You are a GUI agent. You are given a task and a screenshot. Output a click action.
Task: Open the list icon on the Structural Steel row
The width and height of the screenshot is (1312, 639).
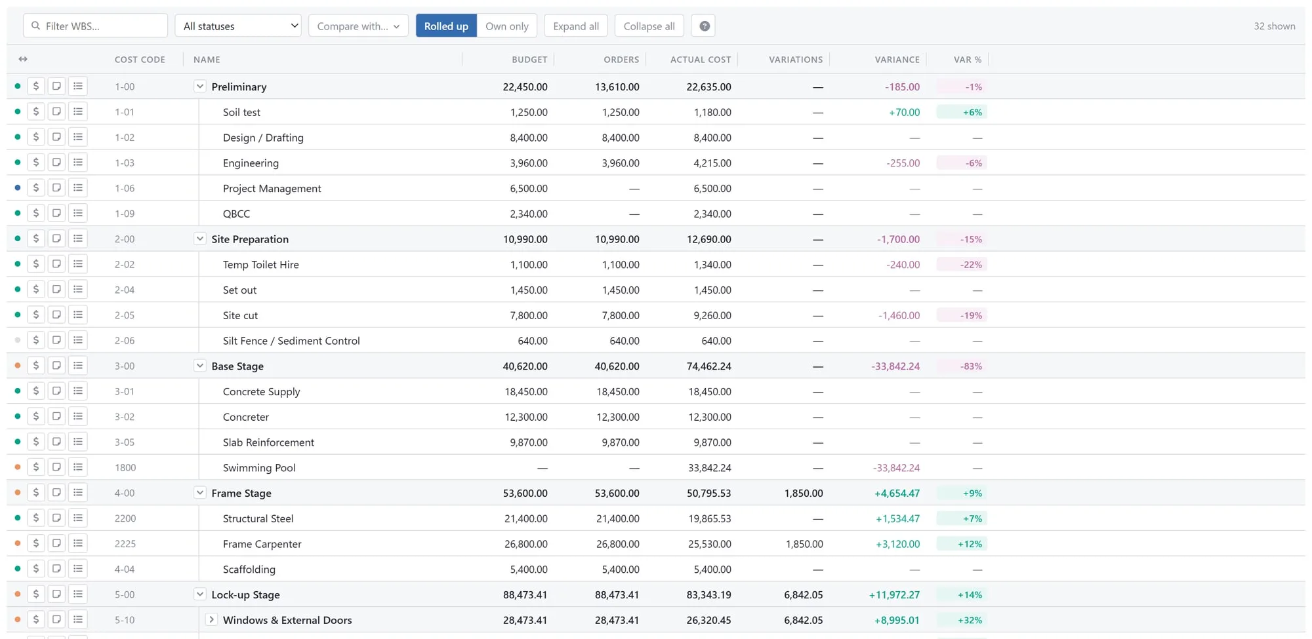click(x=78, y=518)
